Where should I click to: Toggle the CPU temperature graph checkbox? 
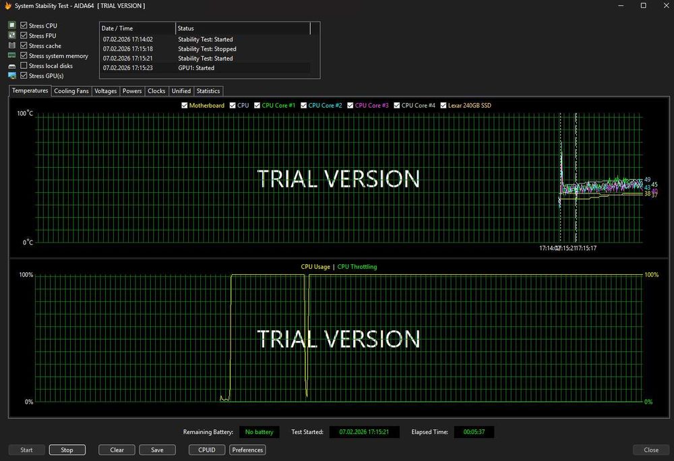coord(233,105)
